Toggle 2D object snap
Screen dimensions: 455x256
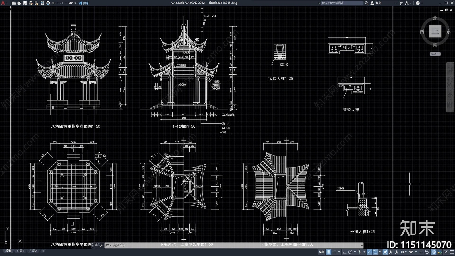[375, 252]
